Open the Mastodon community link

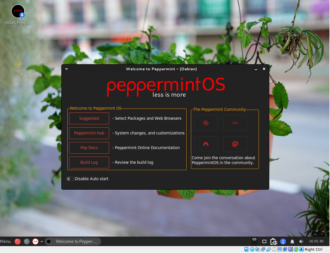point(235,144)
